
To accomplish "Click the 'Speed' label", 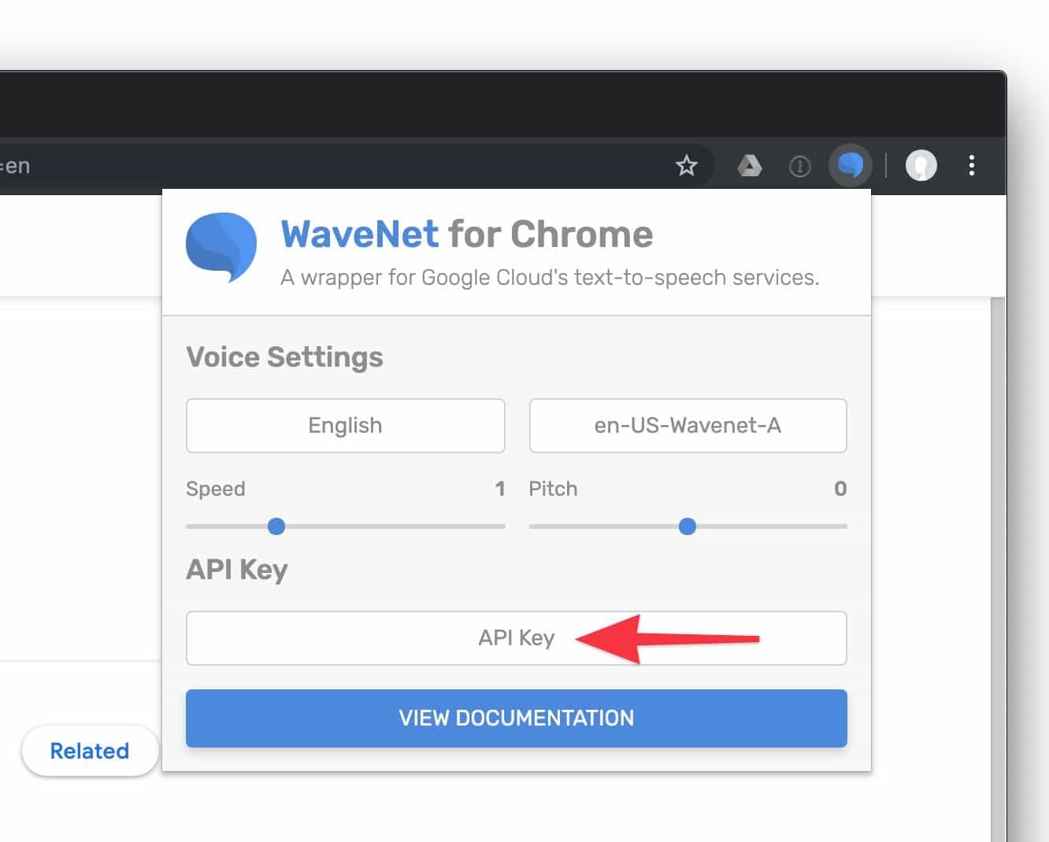I will click(216, 489).
